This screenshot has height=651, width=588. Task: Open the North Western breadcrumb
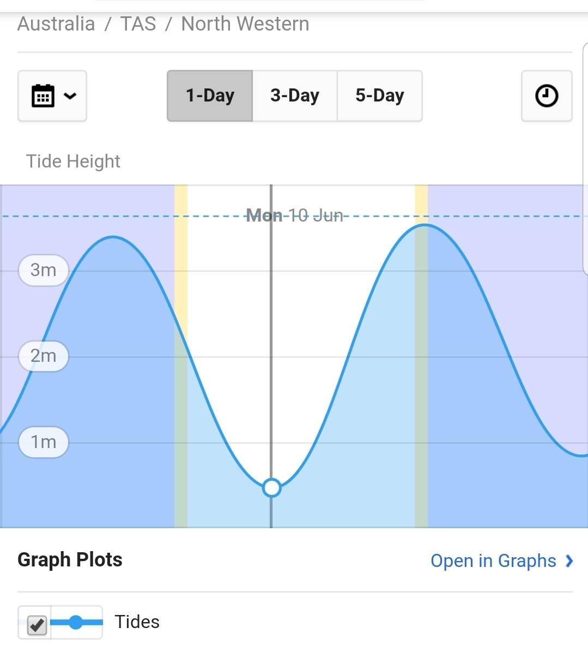coord(245,24)
